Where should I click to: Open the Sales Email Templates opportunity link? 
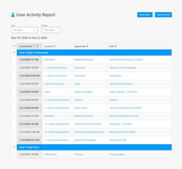85,140
